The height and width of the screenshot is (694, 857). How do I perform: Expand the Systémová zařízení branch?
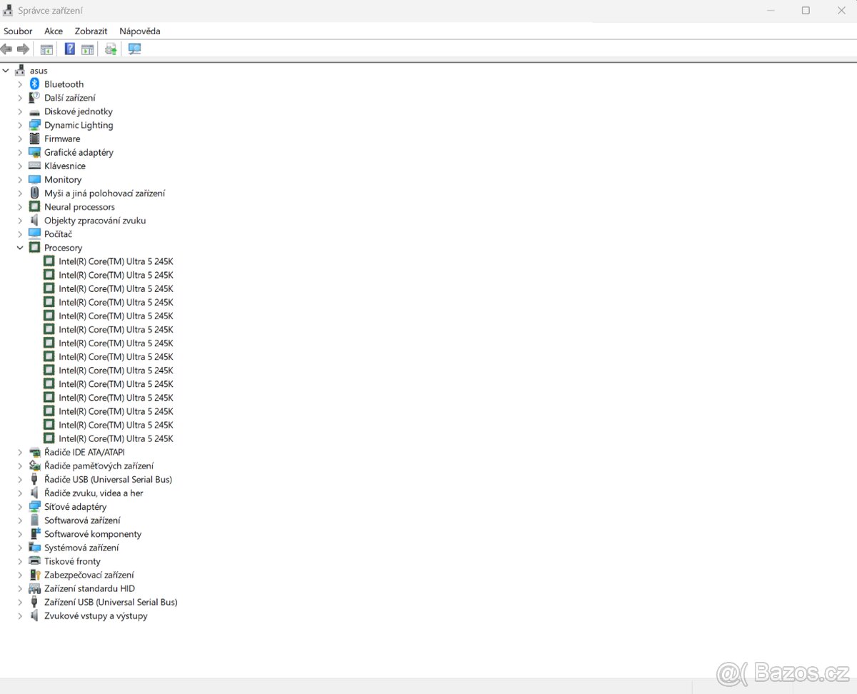click(20, 548)
